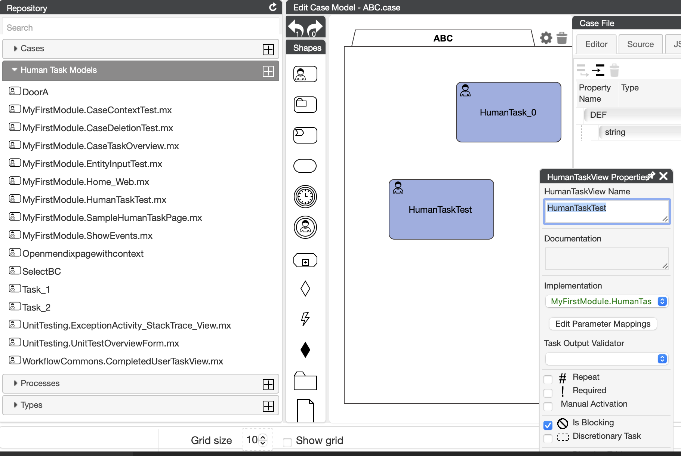Image resolution: width=681 pixels, height=456 pixels.
Task: Select the Timer Event Listener clock shape
Action: (305, 196)
